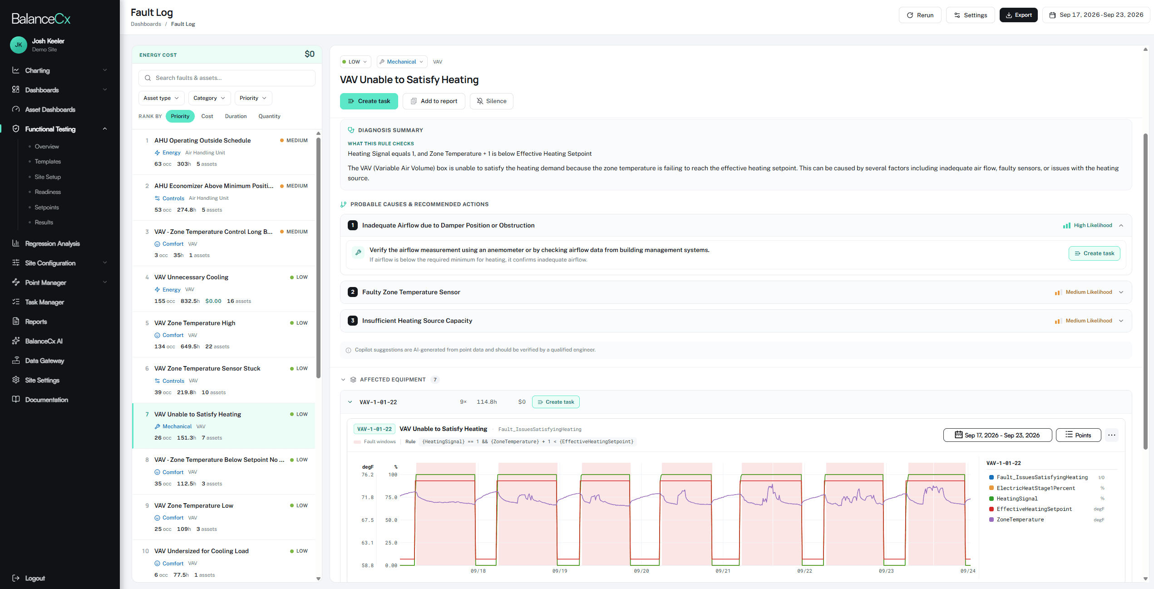Click the search magnifier icon
Screen dimensions: 1154x589
pos(148,78)
